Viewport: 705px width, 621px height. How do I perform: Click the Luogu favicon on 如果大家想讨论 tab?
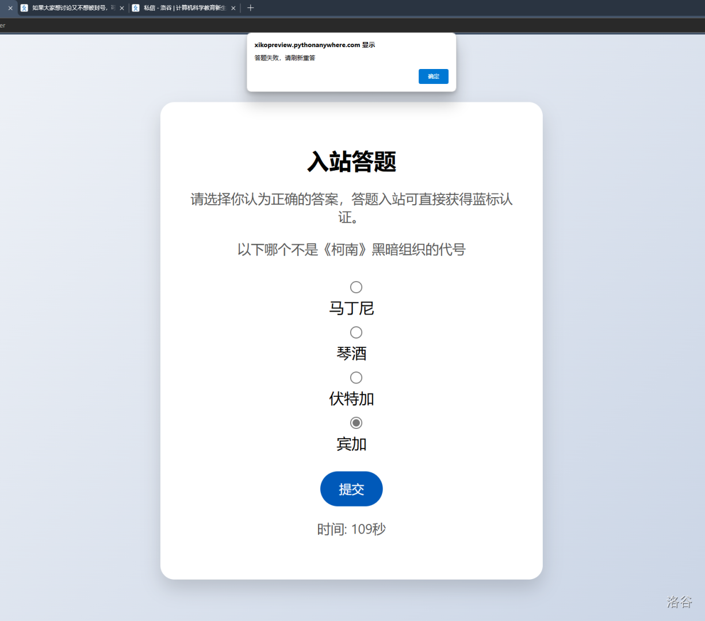[x=24, y=8]
